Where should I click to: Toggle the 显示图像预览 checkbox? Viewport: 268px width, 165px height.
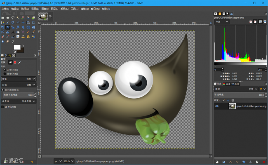tap(2, 89)
